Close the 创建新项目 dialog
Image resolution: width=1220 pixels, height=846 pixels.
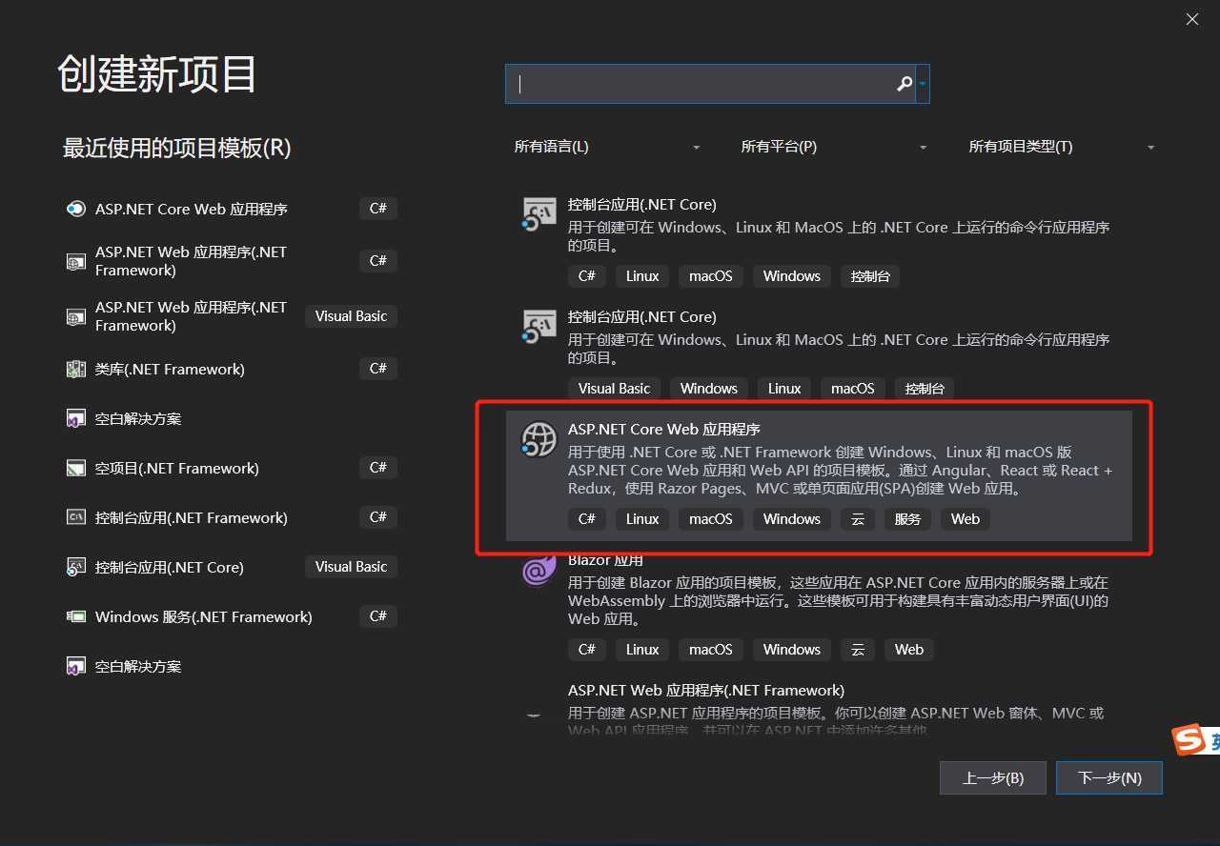click(1192, 19)
